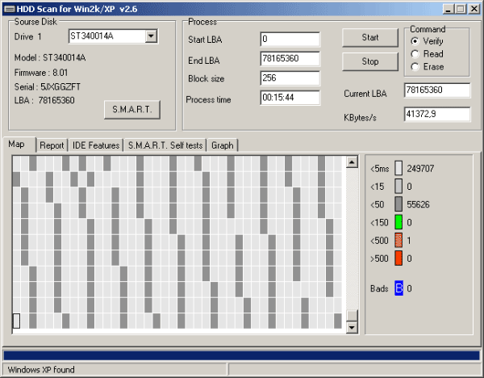
Task: Click the Current LBA field
Action: tap(437, 90)
